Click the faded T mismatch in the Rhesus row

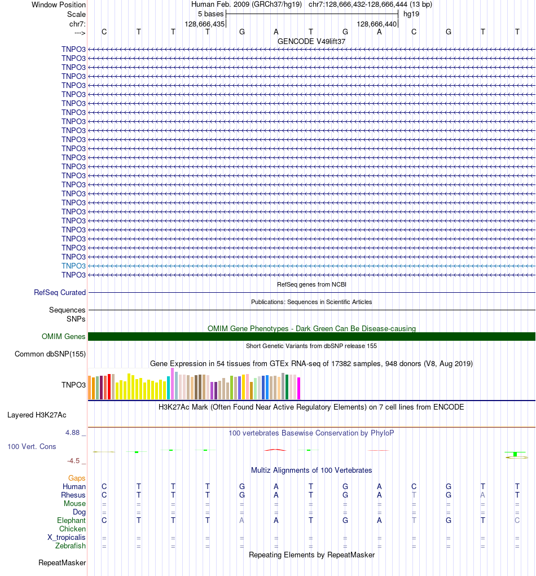click(414, 495)
